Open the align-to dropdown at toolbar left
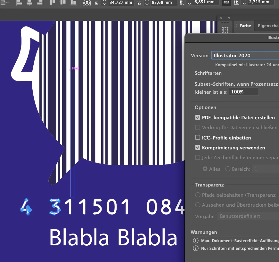 [4, 2]
